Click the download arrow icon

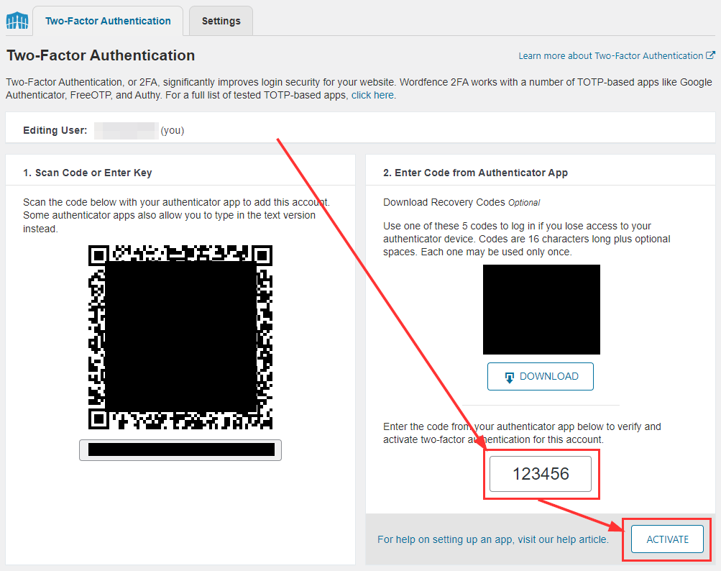(x=510, y=378)
